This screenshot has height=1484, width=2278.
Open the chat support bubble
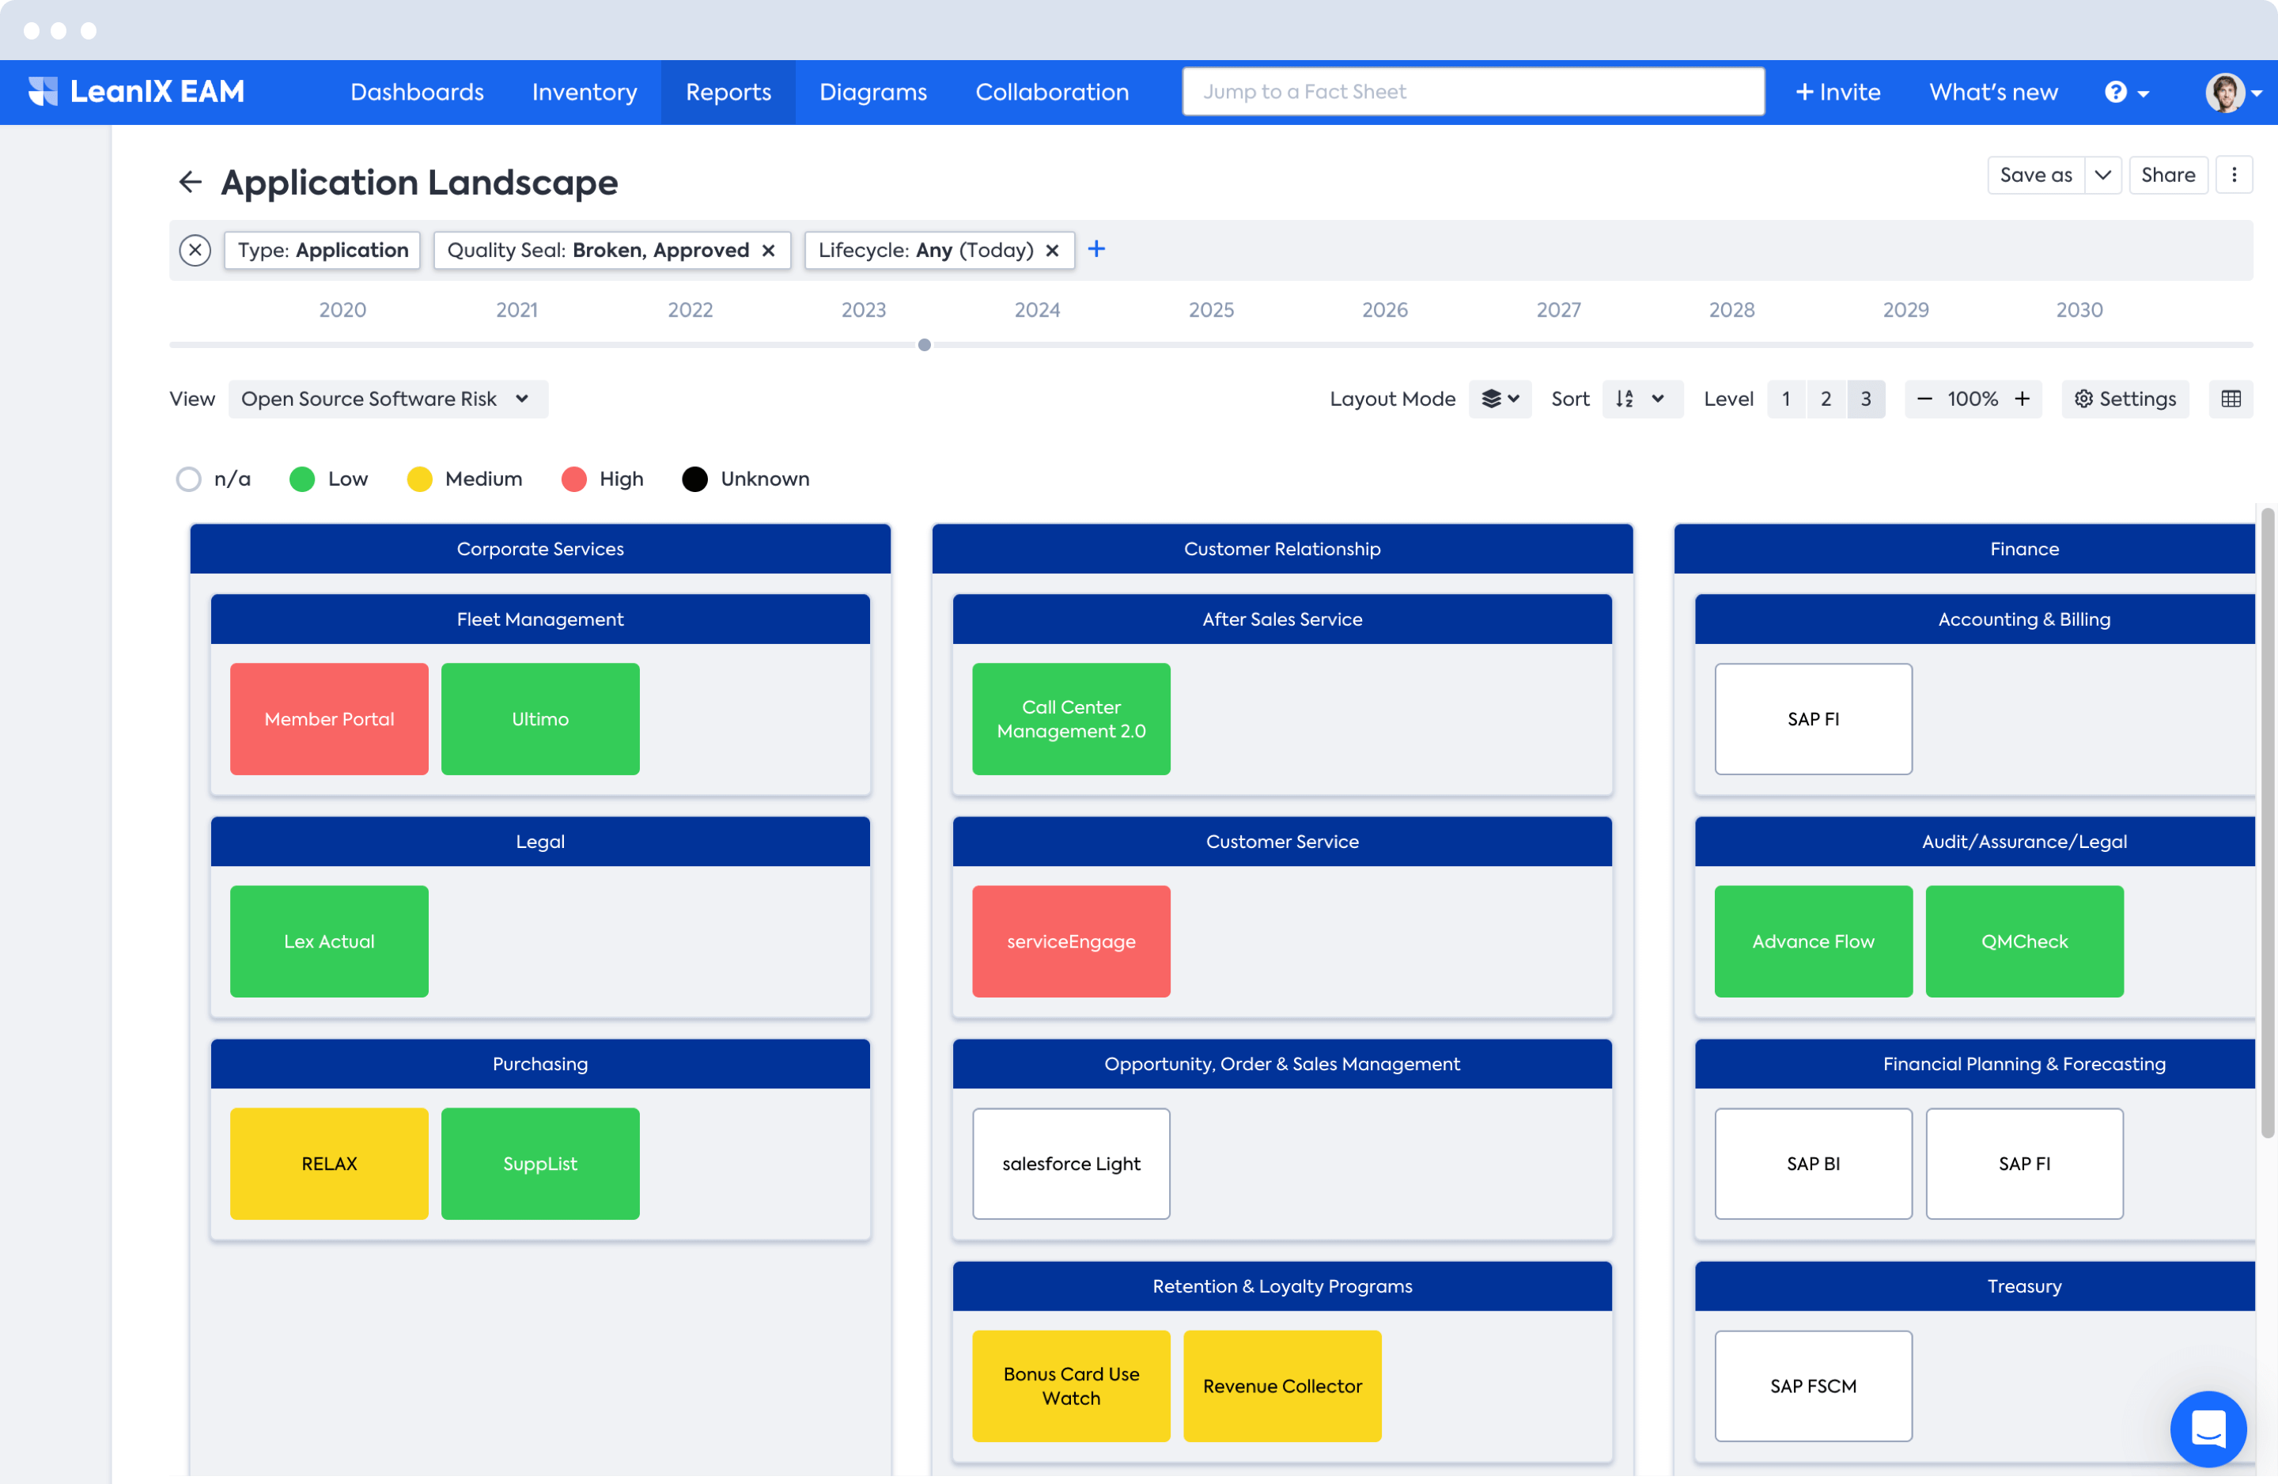(x=2208, y=1429)
